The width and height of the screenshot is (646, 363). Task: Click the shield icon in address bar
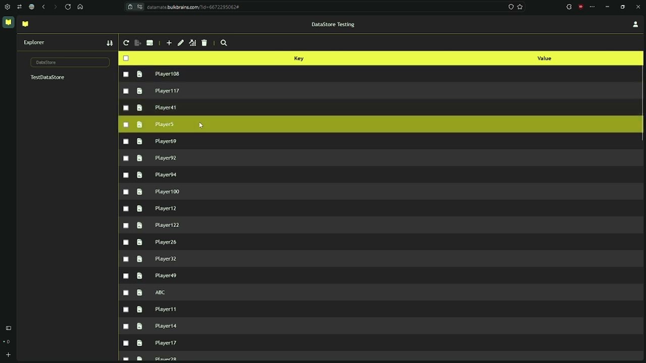(x=511, y=7)
